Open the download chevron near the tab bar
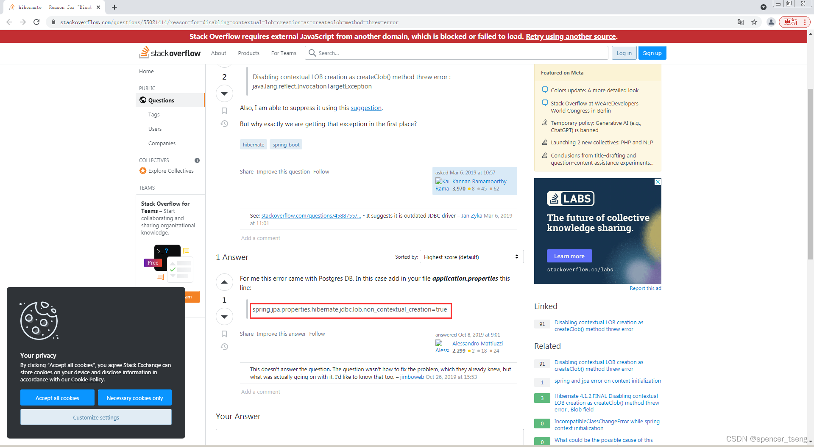The height and width of the screenshot is (447, 814). (764, 7)
